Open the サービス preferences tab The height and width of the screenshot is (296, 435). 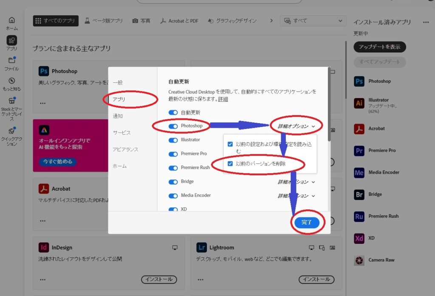[x=121, y=132]
